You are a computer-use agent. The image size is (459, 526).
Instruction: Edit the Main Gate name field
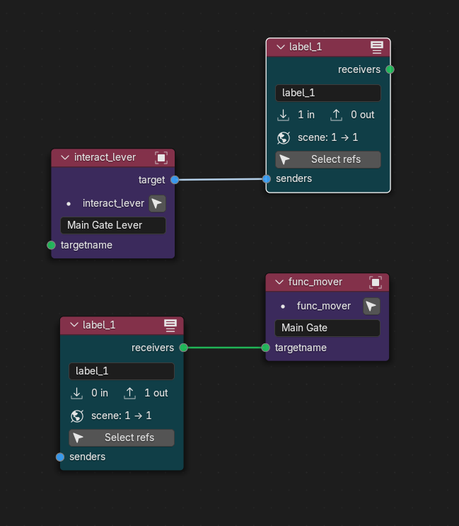[327, 328]
